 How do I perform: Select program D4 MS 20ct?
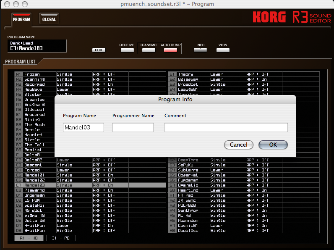click(x=90, y=211)
